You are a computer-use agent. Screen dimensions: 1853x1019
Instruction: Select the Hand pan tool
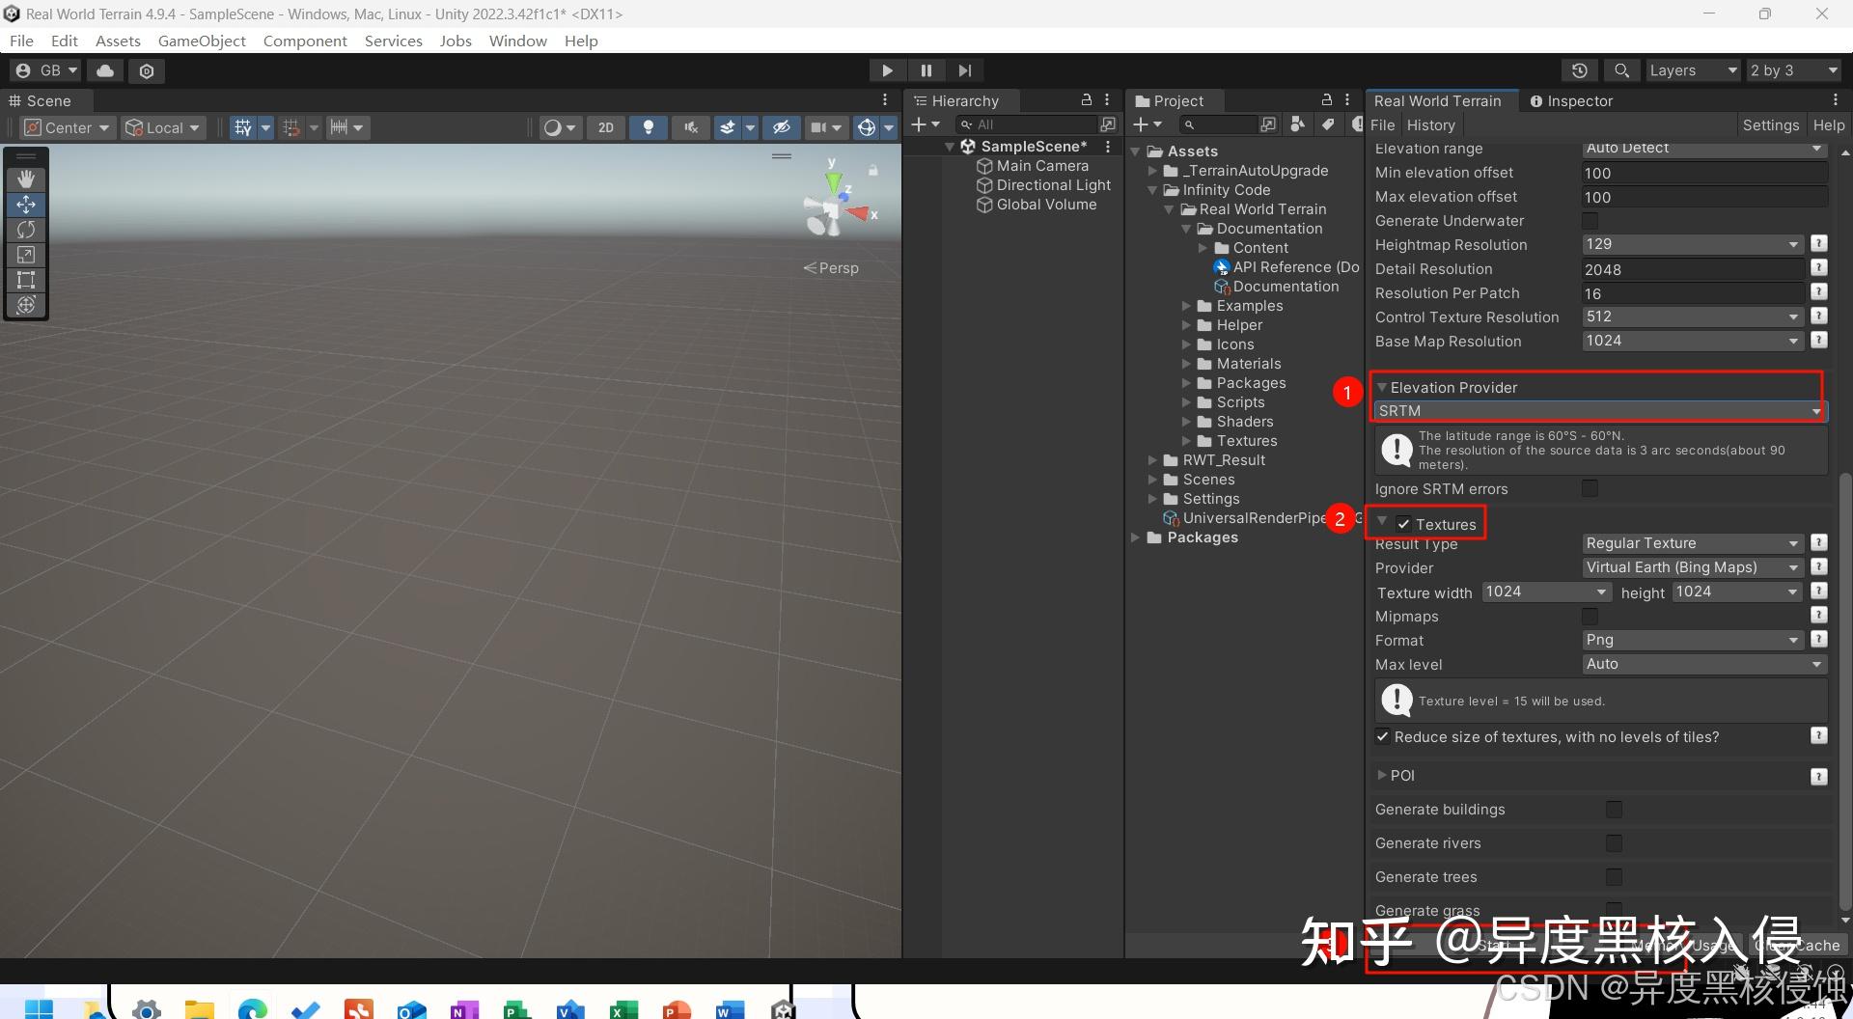(26, 179)
